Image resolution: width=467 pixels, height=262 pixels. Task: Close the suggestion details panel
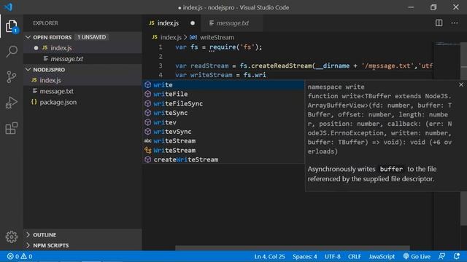[460, 84]
